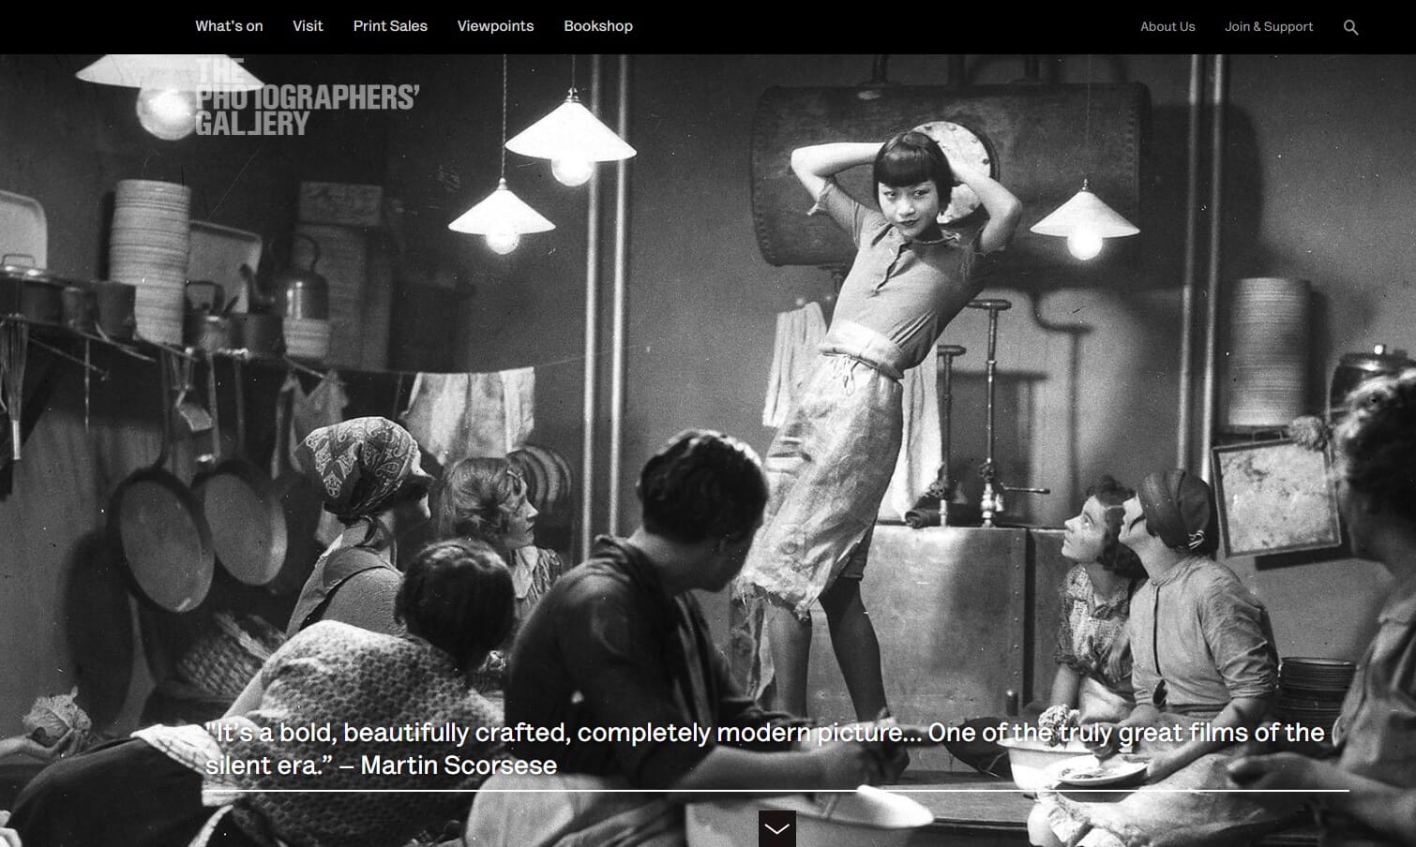Open Print Sales in navigation
The width and height of the screenshot is (1416, 847).
[x=390, y=26]
